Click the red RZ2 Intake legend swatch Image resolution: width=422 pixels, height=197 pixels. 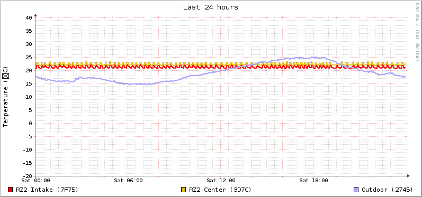11,190
